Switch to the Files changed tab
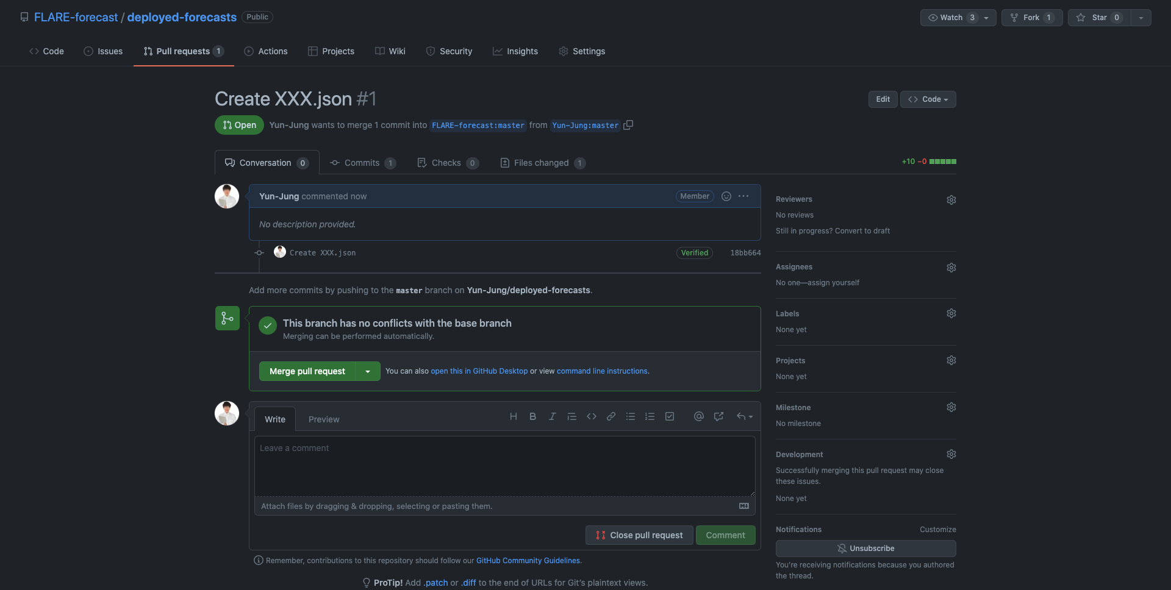Image resolution: width=1171 pixels, height=590 pixels. 543,163
